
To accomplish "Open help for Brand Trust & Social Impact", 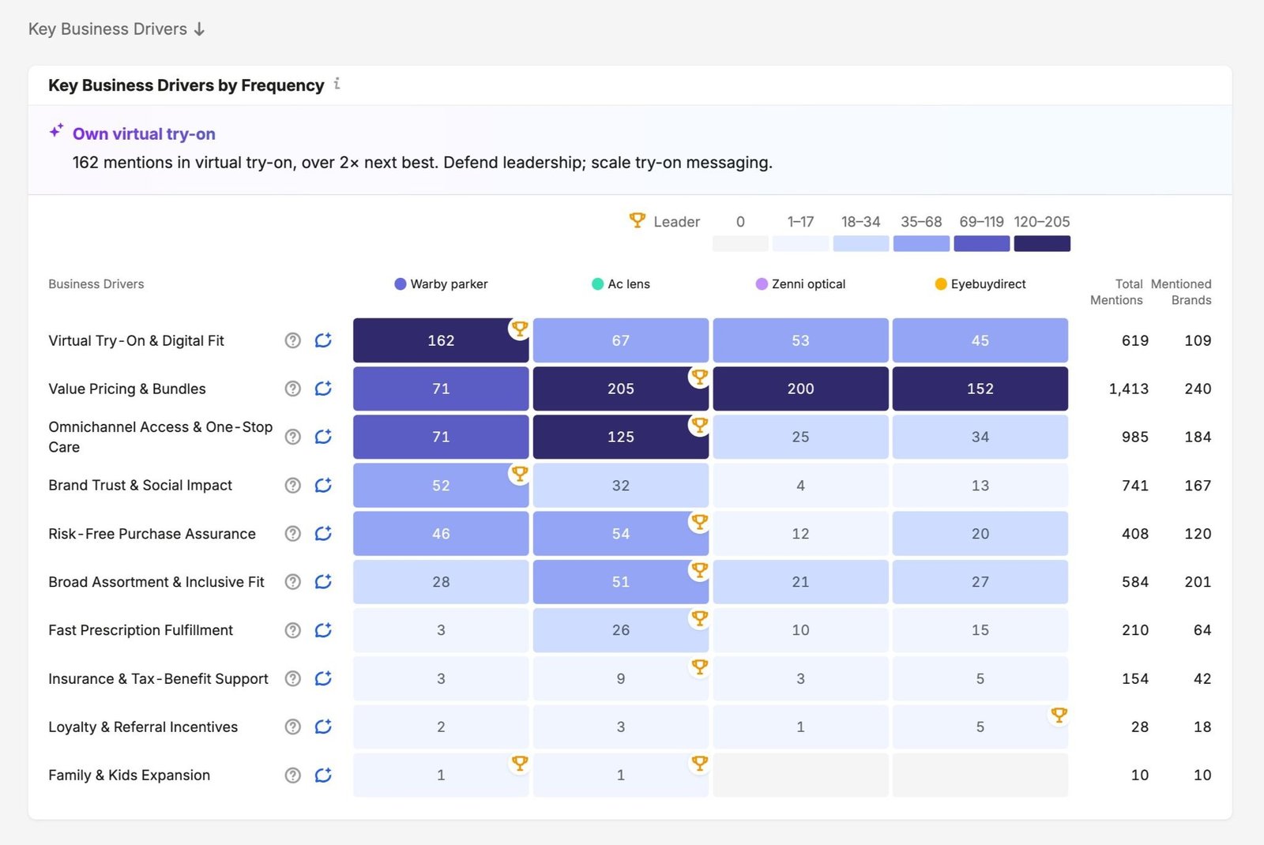I will click(293, 485).
